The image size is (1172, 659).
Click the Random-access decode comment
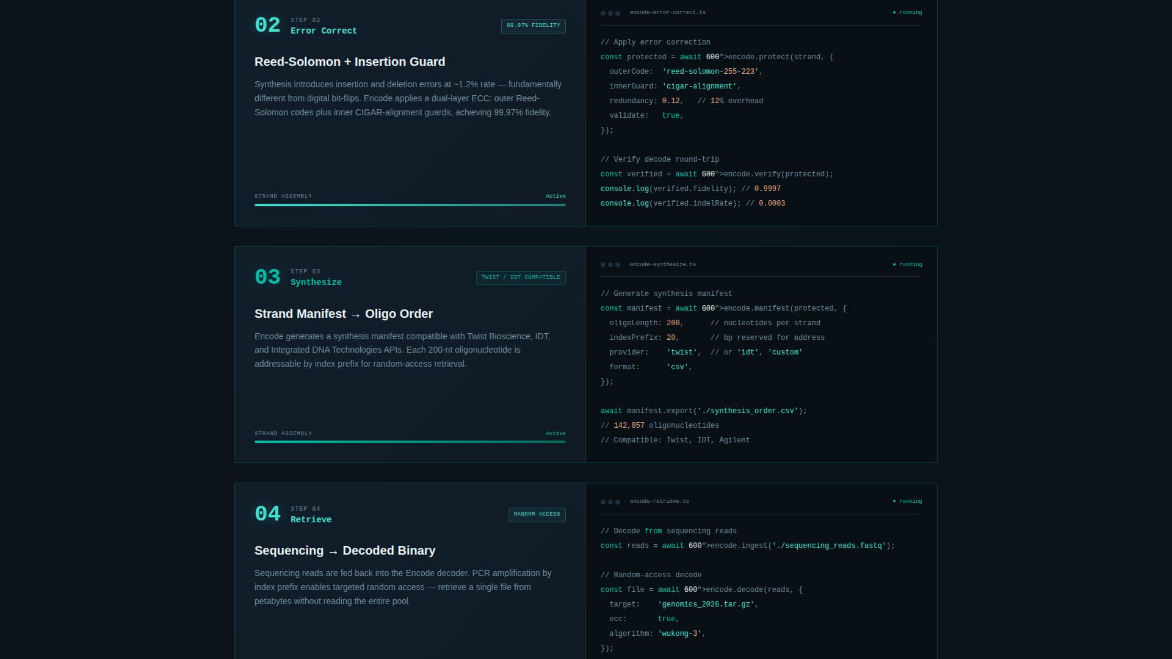[651, 575]
